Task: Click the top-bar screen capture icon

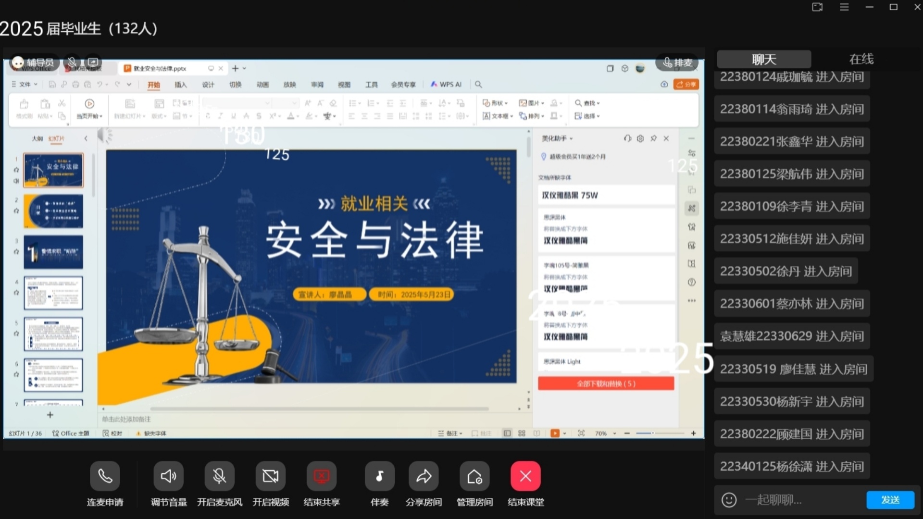Action: click(x=817, y=7)
